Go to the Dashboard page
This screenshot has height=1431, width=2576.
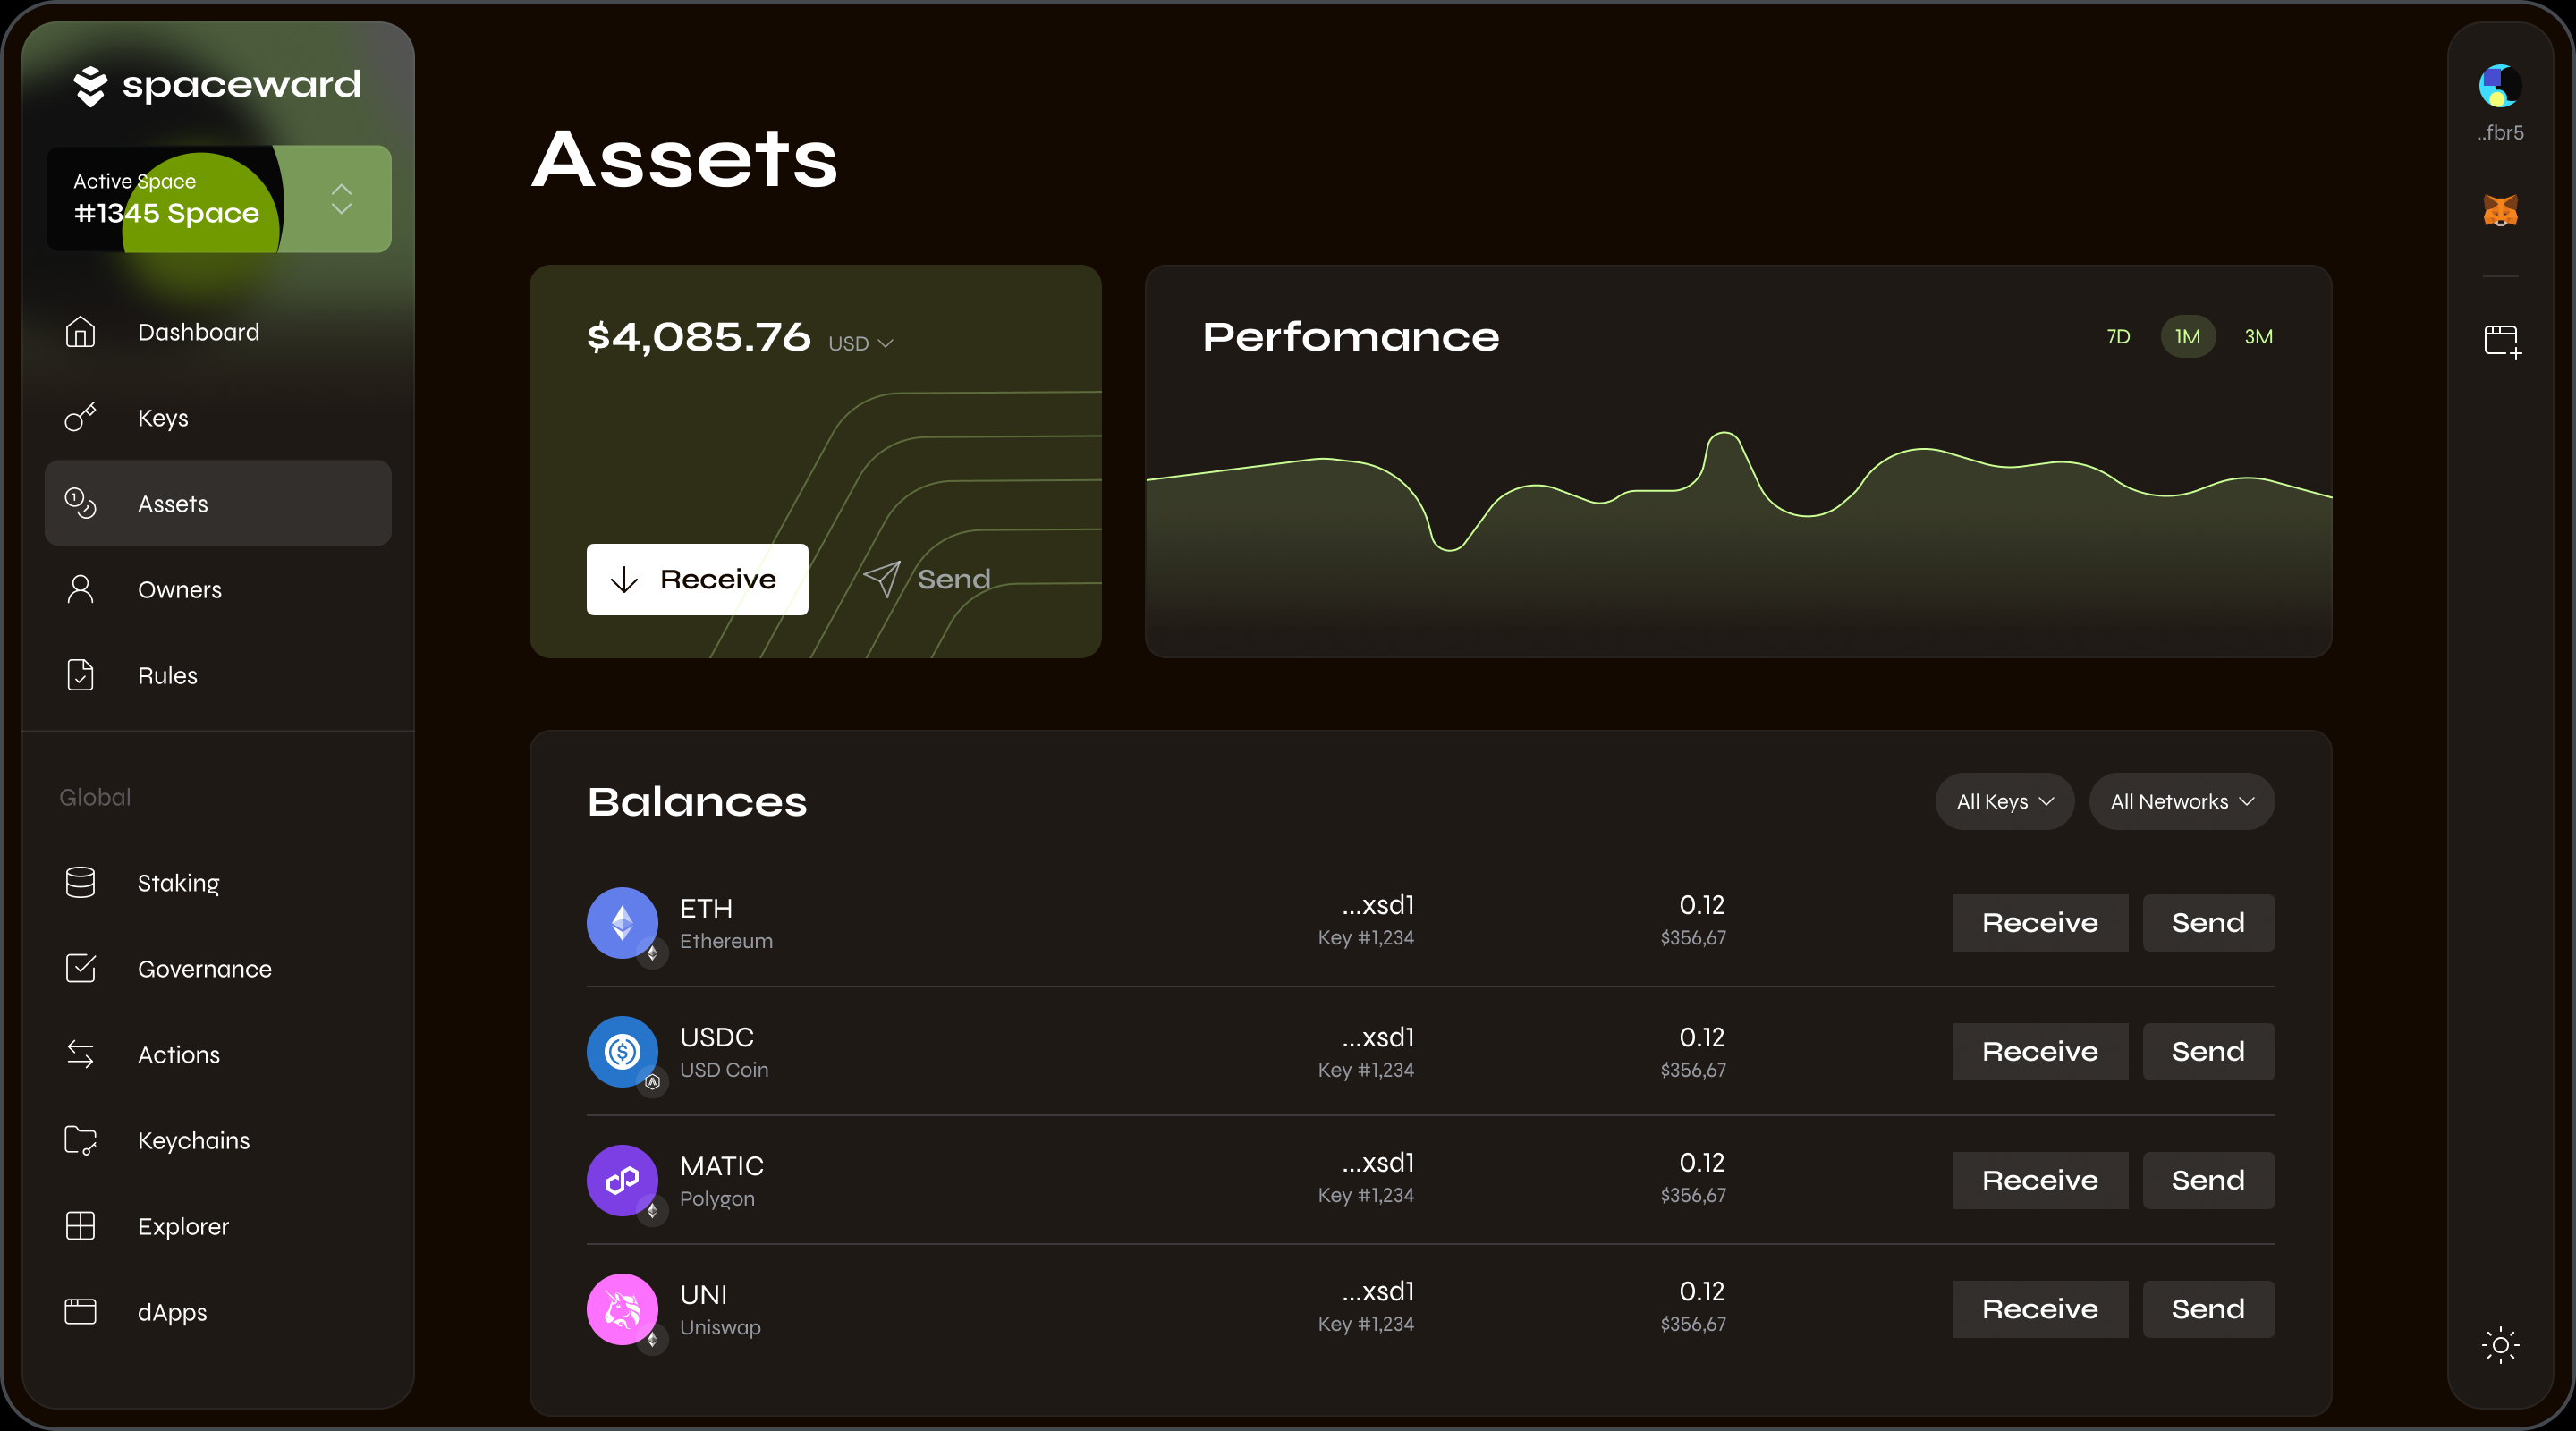[197, 332]
